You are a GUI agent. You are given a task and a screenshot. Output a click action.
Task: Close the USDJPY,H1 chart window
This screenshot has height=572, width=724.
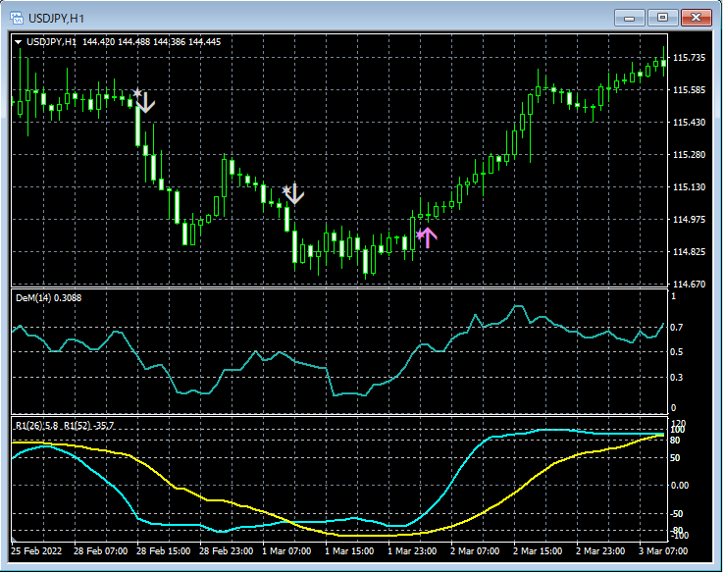[698, 18]
